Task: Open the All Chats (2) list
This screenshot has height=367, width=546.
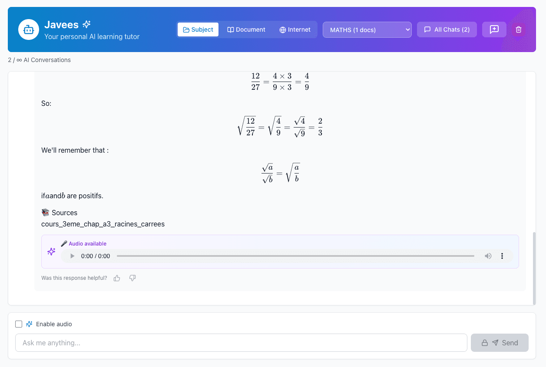Action: (x=447, y=29)
